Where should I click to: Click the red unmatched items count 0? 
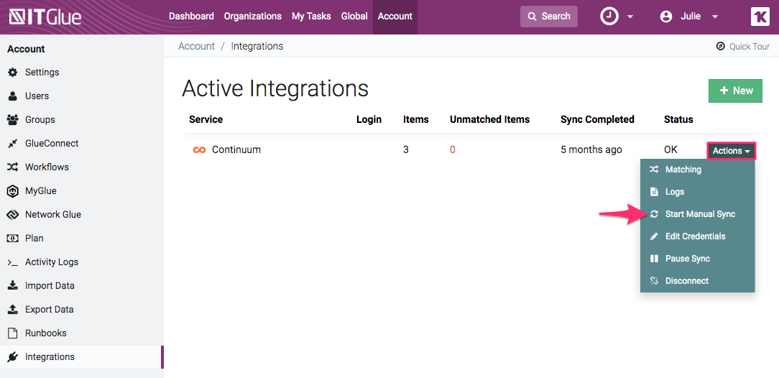click(453, 150)
